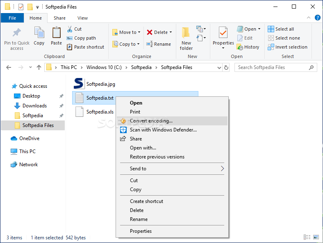
Task: Open file History from the ribbon
Action: [248, 47]
